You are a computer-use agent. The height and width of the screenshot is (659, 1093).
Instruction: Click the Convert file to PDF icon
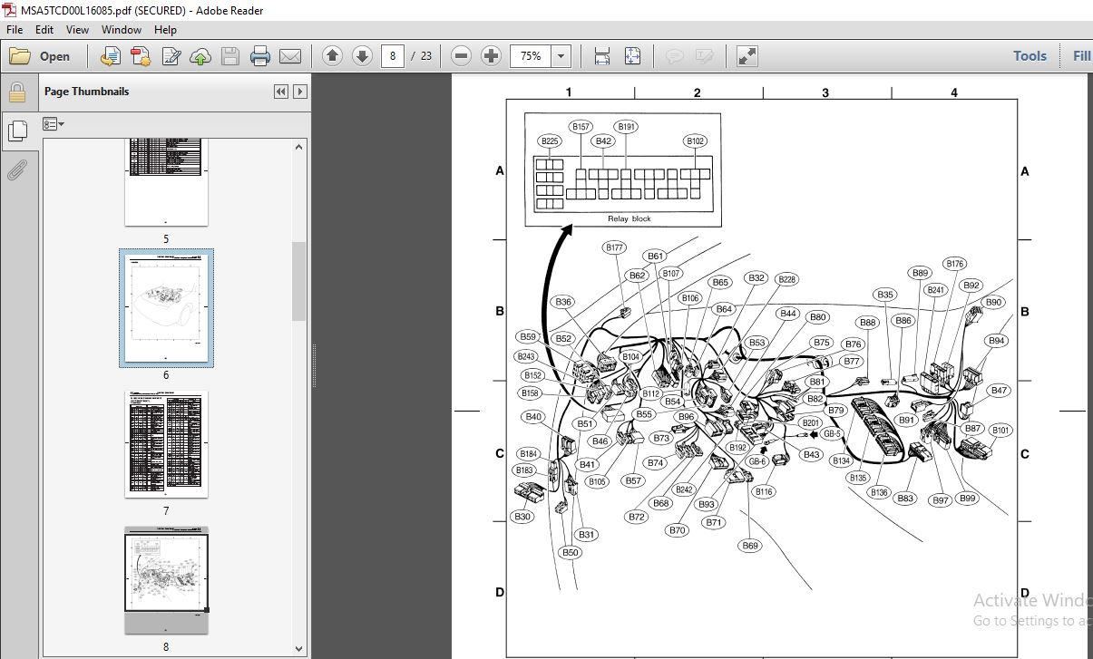point(111,56)
